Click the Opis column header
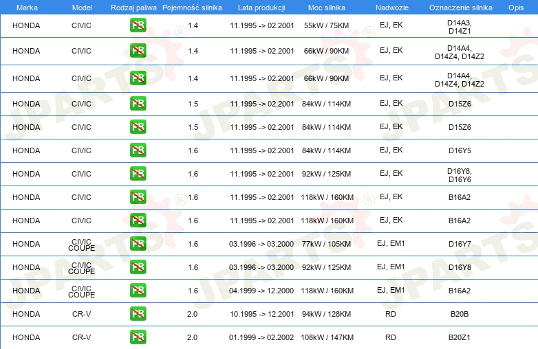The height and width of the screenshot is (349, 538). point(516,8)
